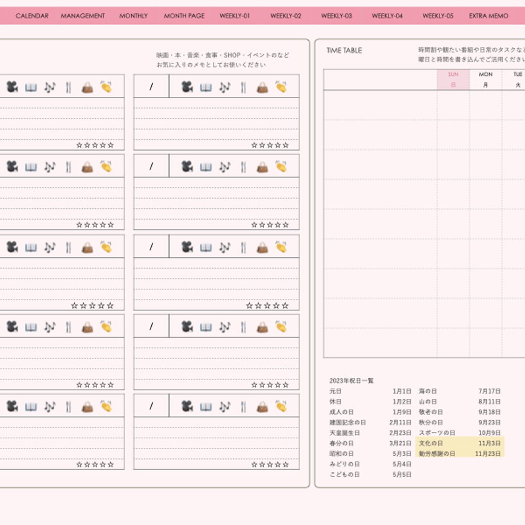Pick clapping hands icon in fifth left-column card
525x525 pixels.
coord(106,406)
